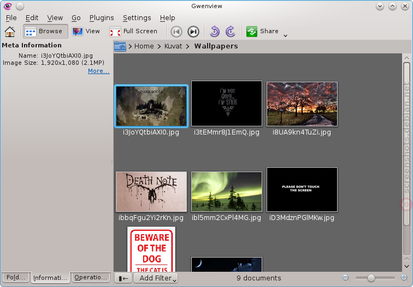The height and width of the screenshot is (287, 413).
Task: Open the Help menu
Action: tap(167, 18)
